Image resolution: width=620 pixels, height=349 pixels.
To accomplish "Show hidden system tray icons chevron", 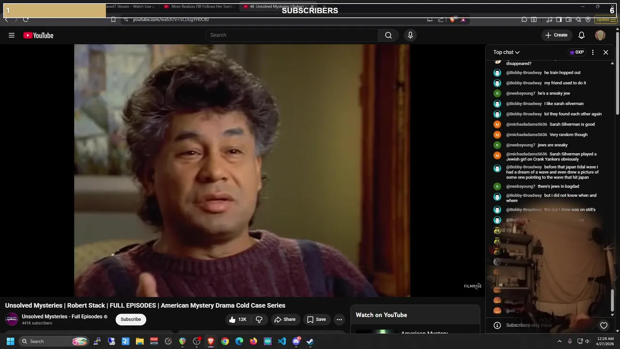I will tap(559, 341).
